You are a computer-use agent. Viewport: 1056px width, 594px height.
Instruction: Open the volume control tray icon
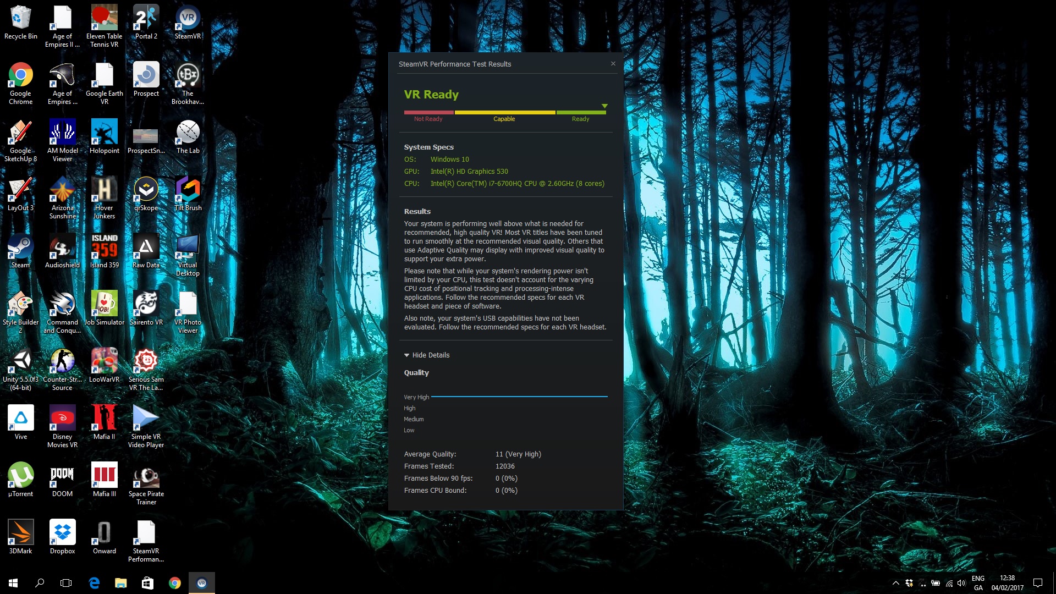[961, 583]
